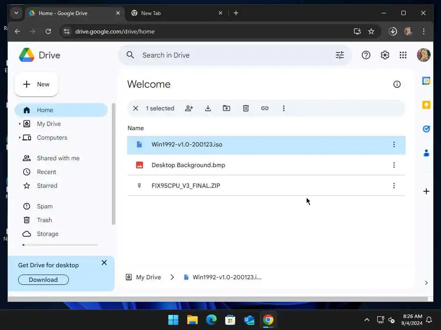Click the sidebar vertical scrollbar
The height and width of the screenshot is (330, 441).
[x=114, y=164]
